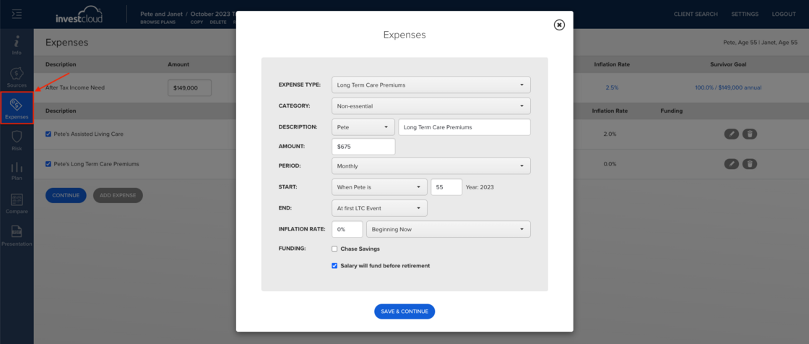Open the Plan sidebar section
This screenshot has height=344, width=809.
(x=17, y=171)
